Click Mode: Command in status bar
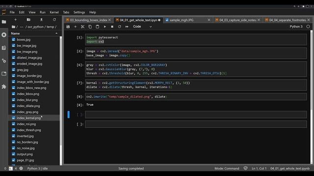Image resolution: width=314 pixels, height=176 pixels. click(x=227, y=168)
